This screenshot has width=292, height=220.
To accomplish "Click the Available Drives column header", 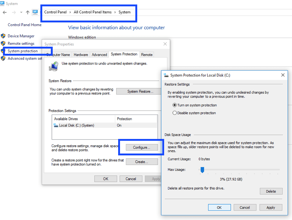I will point(84,119).
